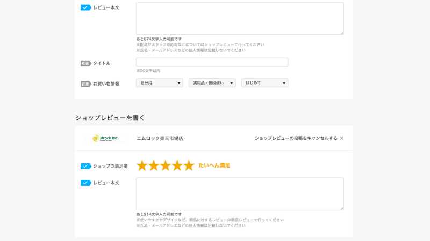430x241 pixels.
Task: Click check badge next to shop レビュー本文
Action: coord(86,183)
